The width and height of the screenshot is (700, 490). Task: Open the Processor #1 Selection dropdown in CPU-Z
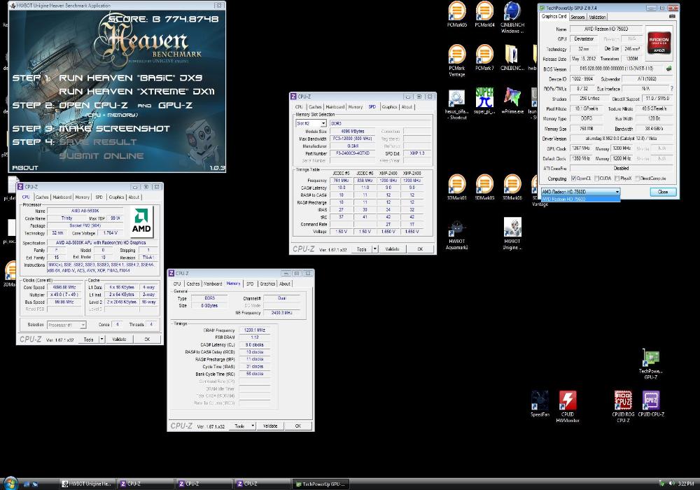83,325
